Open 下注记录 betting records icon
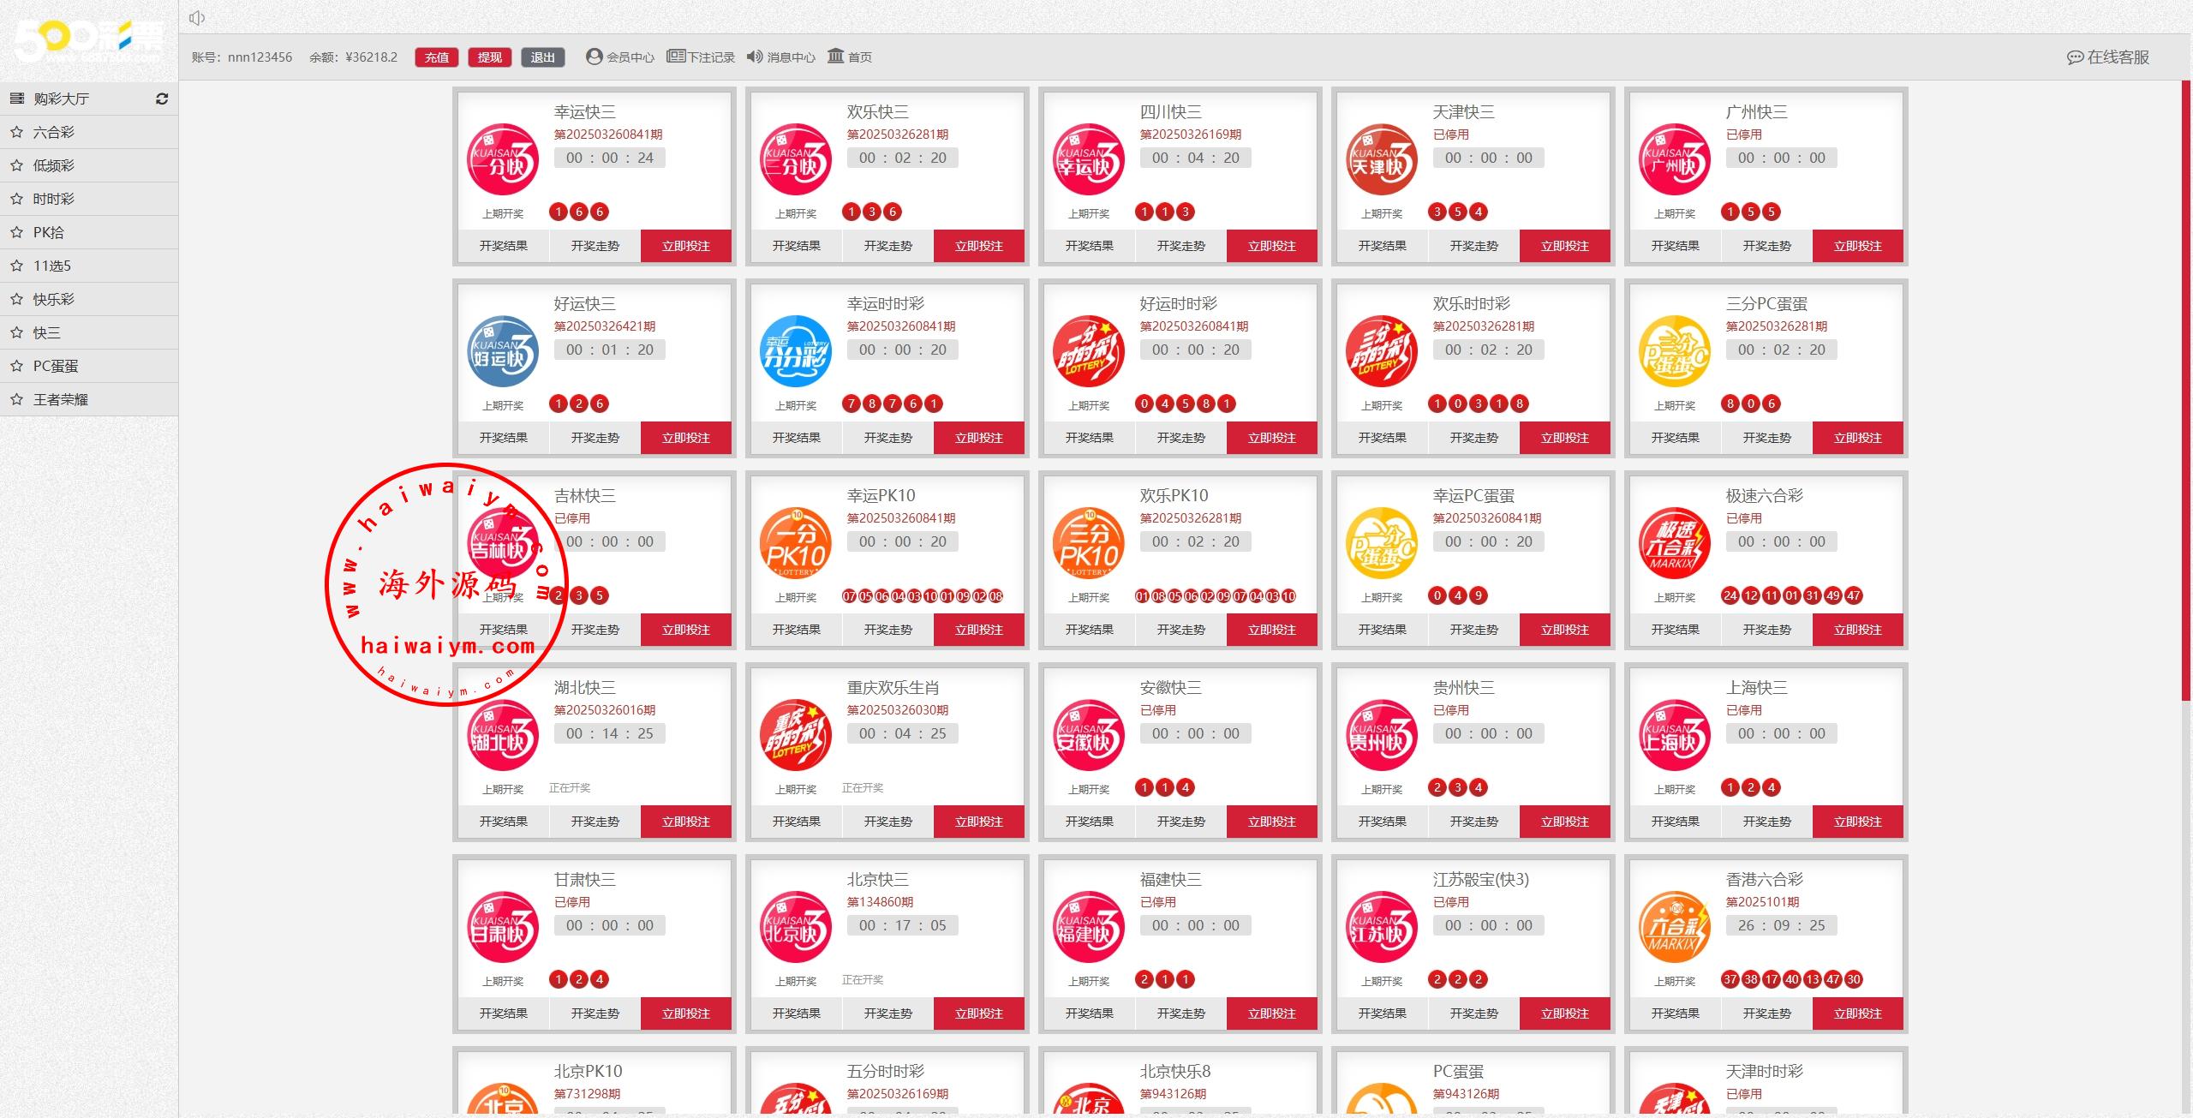Viewport: 2193px width, 1118px height. click(x=676, y=57)
